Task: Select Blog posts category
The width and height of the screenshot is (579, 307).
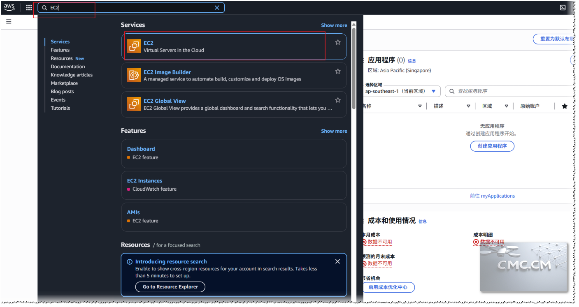Action: click(62, 92)
